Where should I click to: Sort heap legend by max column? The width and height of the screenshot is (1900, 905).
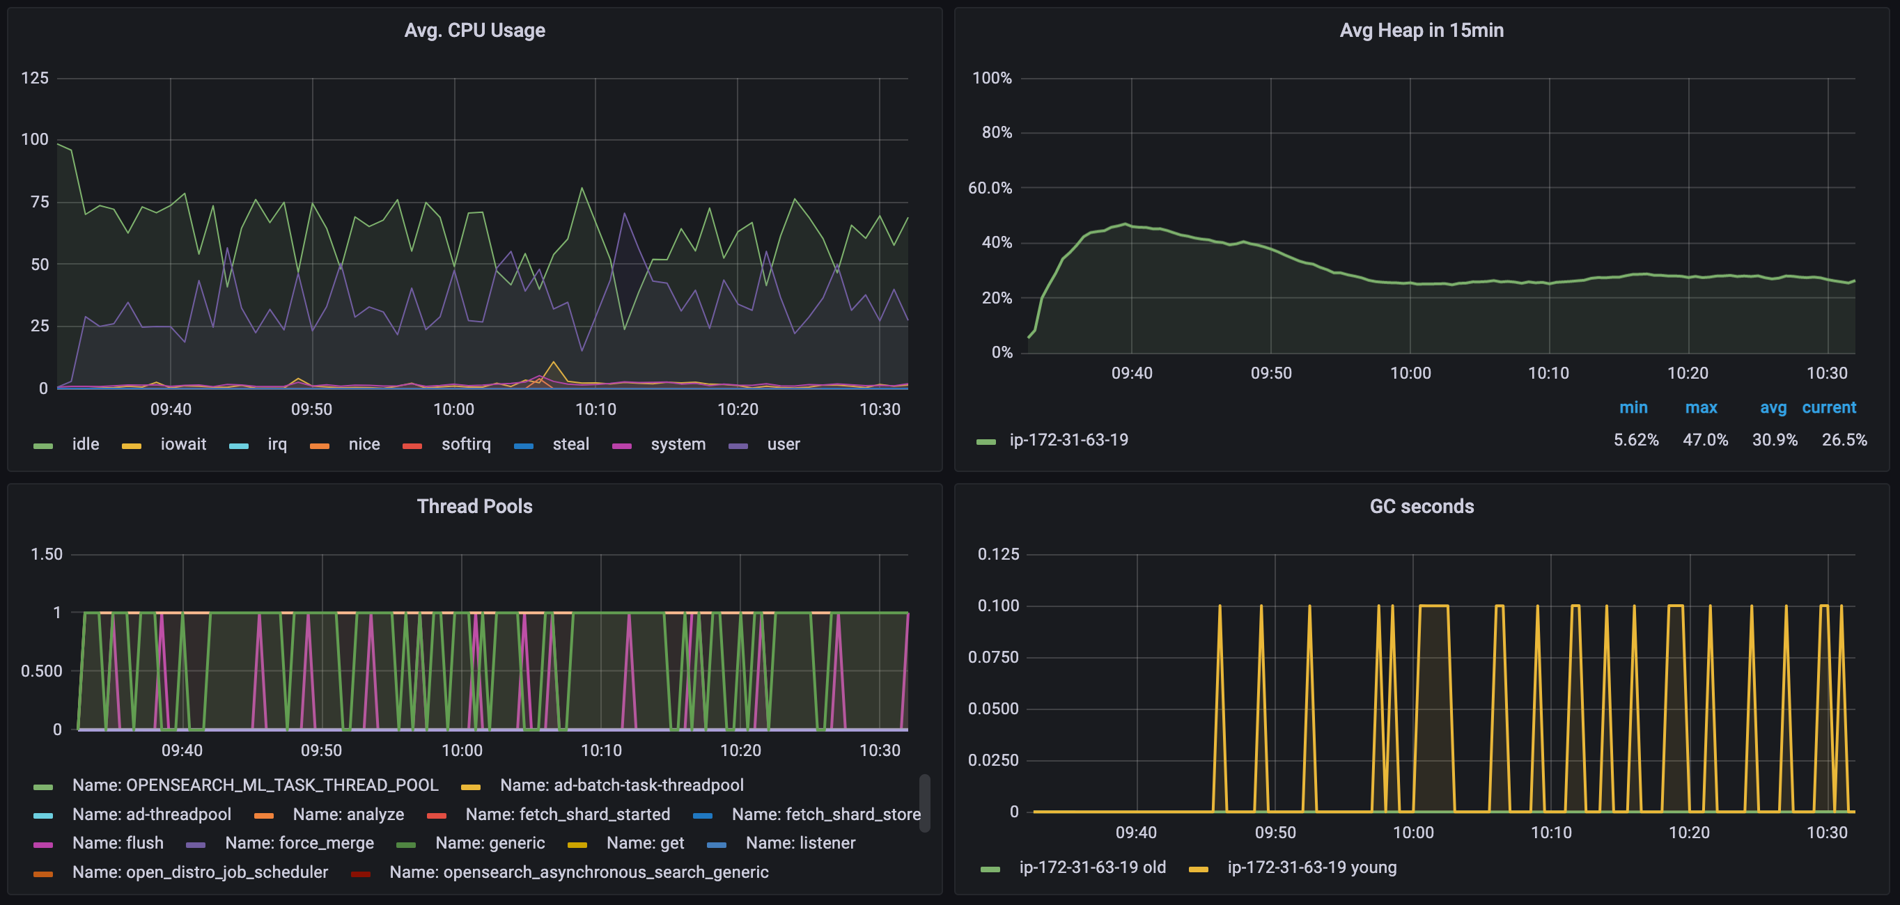1701,407
